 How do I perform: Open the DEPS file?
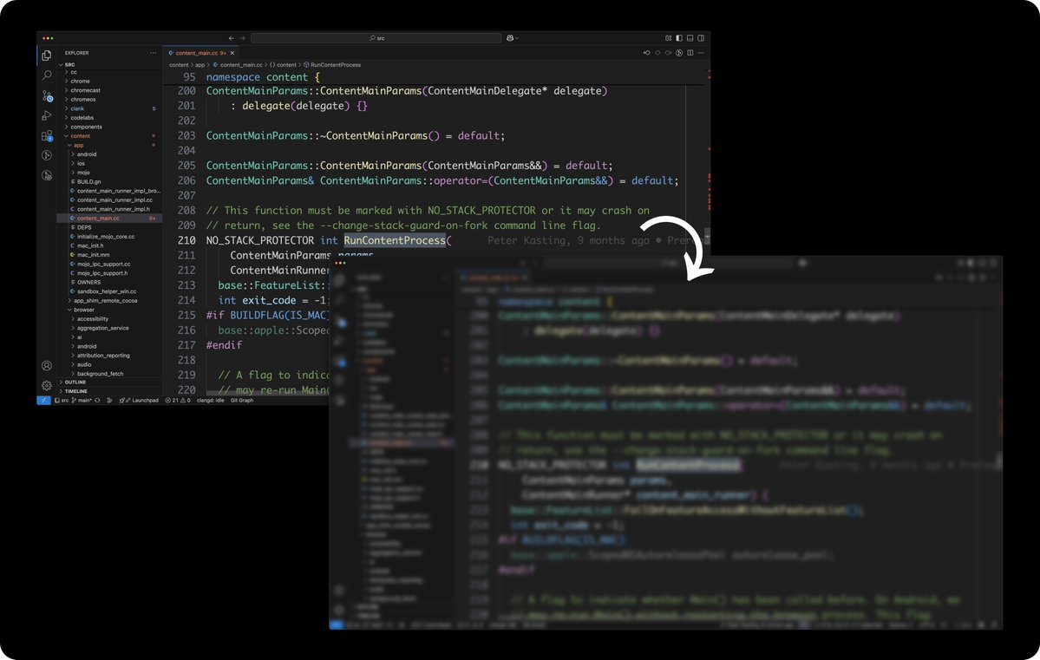tap(84, 227)
